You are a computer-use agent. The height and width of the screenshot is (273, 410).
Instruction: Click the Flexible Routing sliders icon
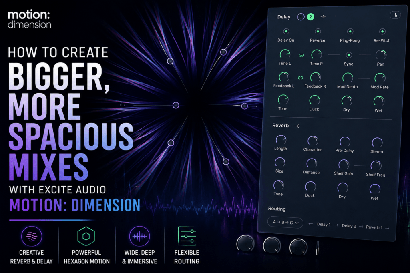coord(187,236)
